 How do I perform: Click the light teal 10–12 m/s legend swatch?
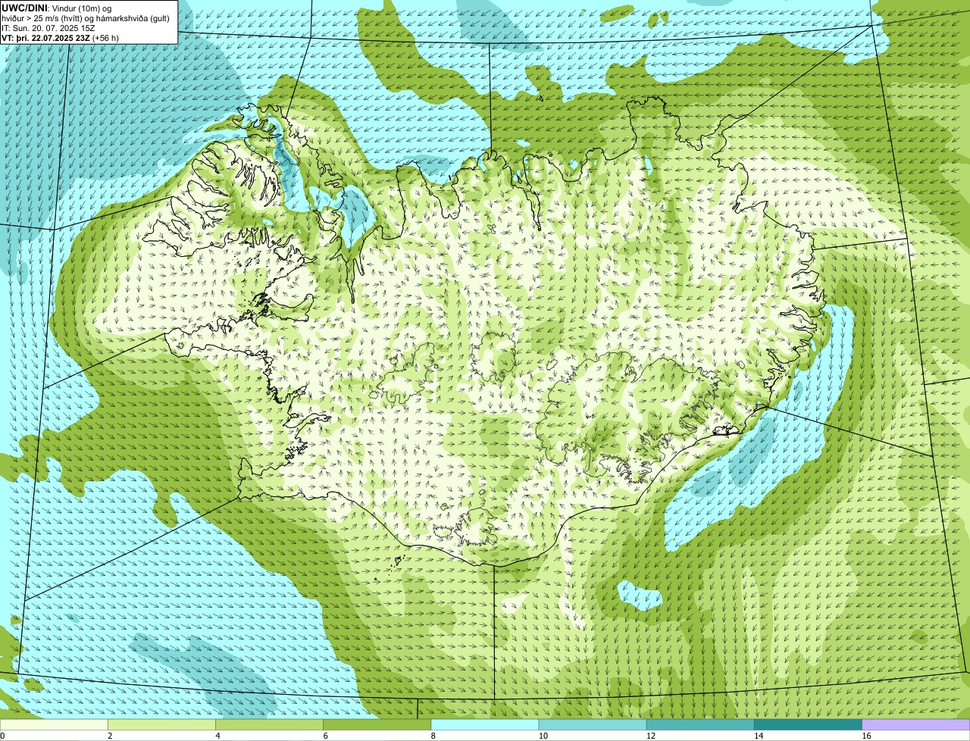pyautogui.click(x=593, y=724)
